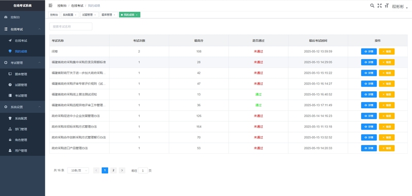View details for 政府采购促进中小企业发展管理办法 exam

pyautogui.click(x=369, y=116)
